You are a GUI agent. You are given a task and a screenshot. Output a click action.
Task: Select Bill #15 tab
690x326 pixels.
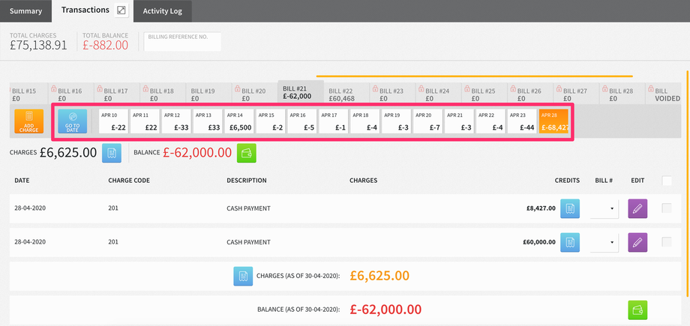27,94
